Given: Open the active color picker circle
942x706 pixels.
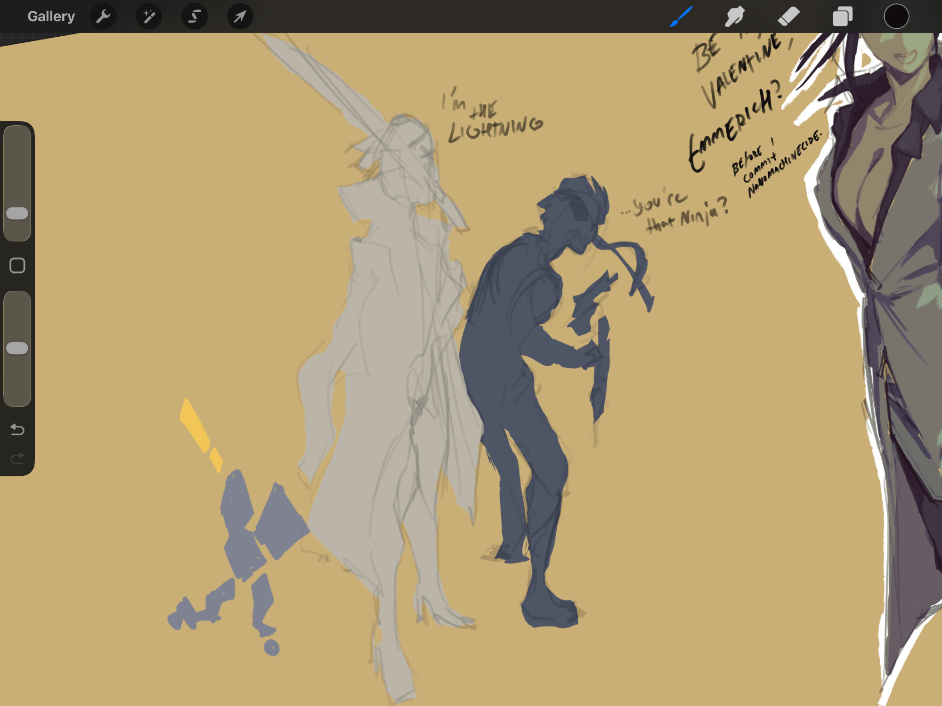Looking at the screenshot, I should pos(896,16).
